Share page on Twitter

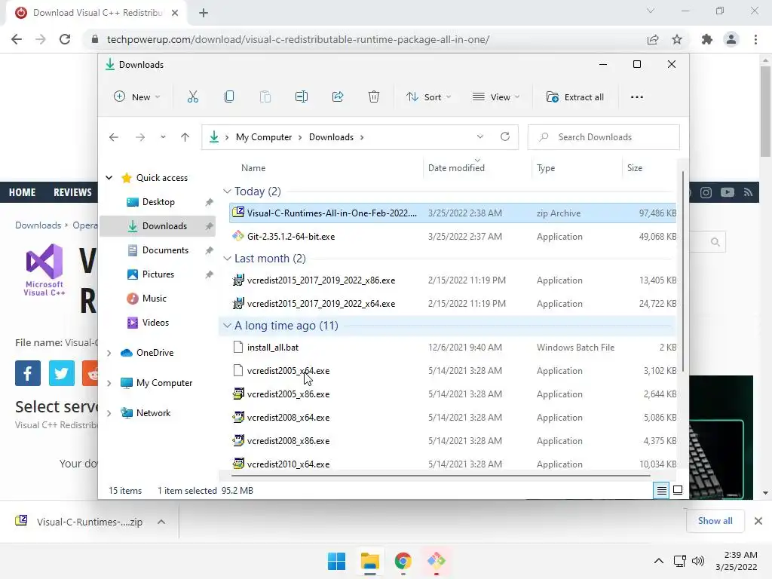(62, 373)
